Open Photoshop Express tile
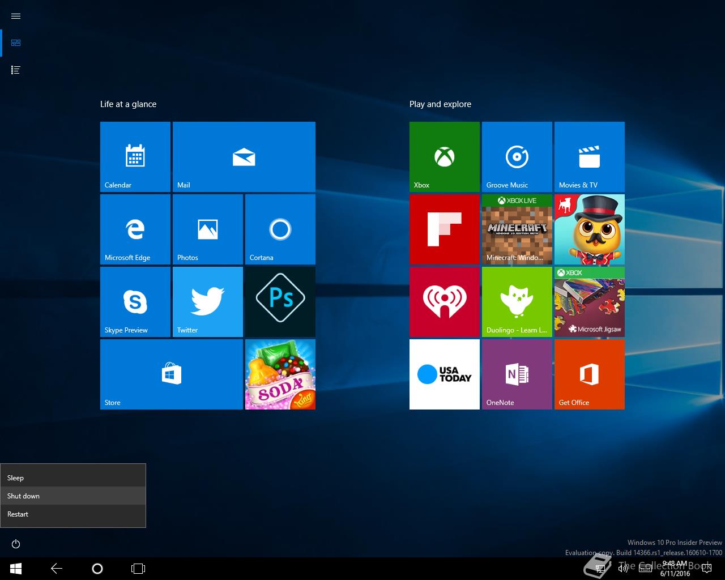Screen dimensions: 725x580 click(280, 302)
